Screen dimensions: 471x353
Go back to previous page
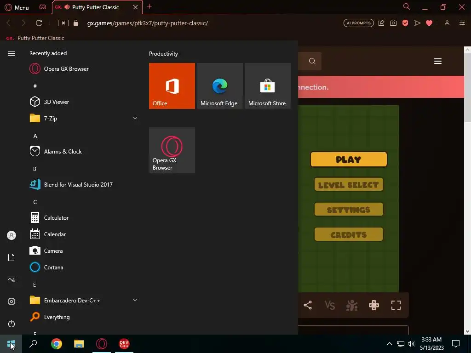[x=8, y=23]
